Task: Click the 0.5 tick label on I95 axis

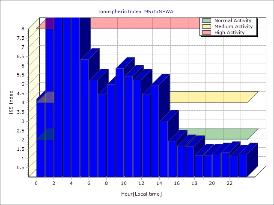Action: pos(21,167)
